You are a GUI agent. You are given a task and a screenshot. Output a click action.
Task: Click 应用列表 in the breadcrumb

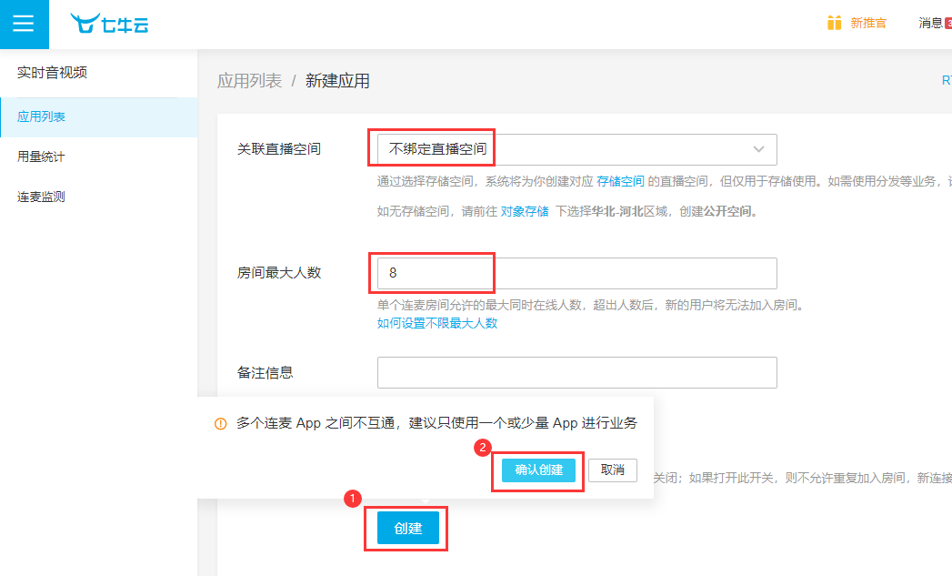point(249,81)
